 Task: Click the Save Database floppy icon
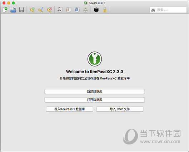coord(21,10)
